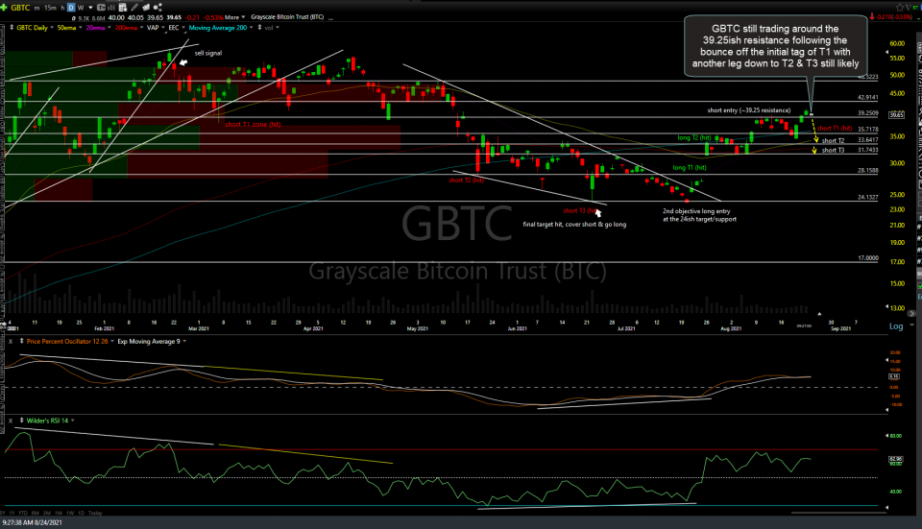The width and height of the screenshot is (922, 529).
Task: Click the move handle beside vol
Action: pyautogui.click(x=259, y=28)
